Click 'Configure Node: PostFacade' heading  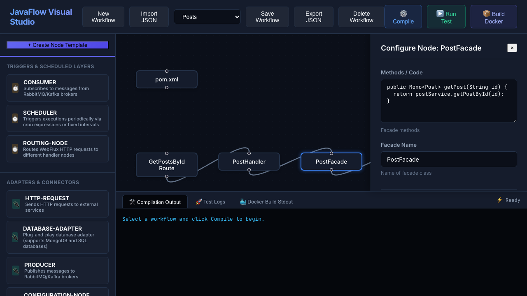coord(431,48)
